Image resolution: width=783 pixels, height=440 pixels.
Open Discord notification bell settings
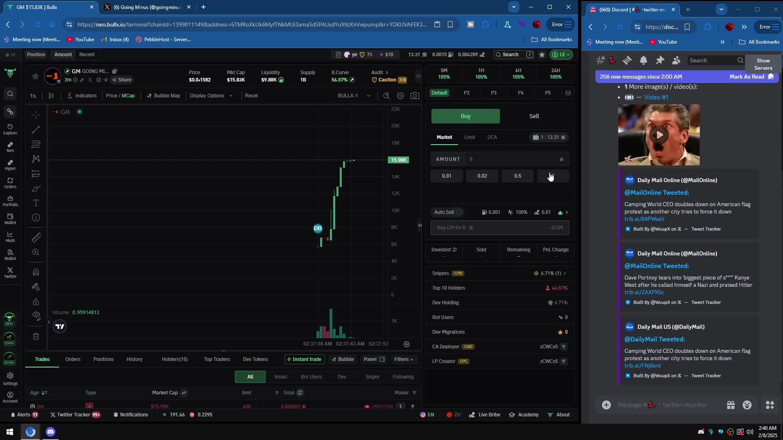point(644,60)
